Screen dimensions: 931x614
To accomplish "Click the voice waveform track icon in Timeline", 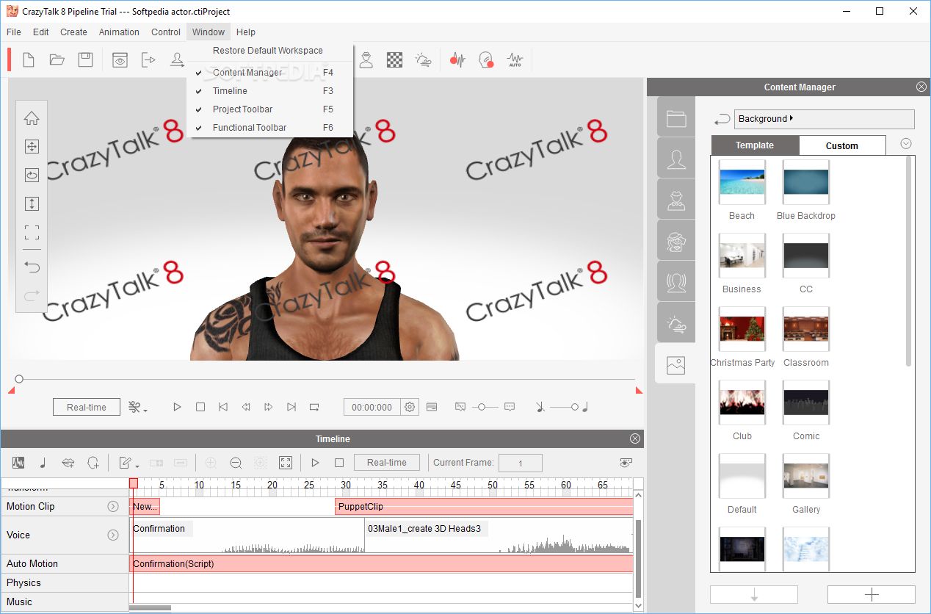I will [19, 463].
